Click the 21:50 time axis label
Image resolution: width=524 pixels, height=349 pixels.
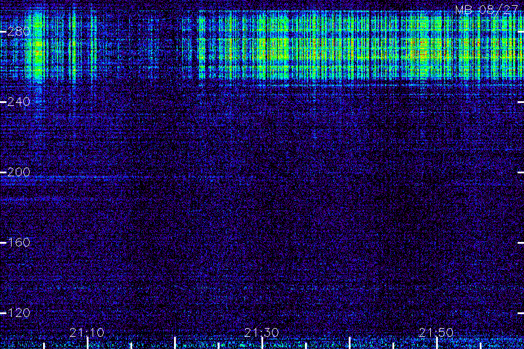436,333
